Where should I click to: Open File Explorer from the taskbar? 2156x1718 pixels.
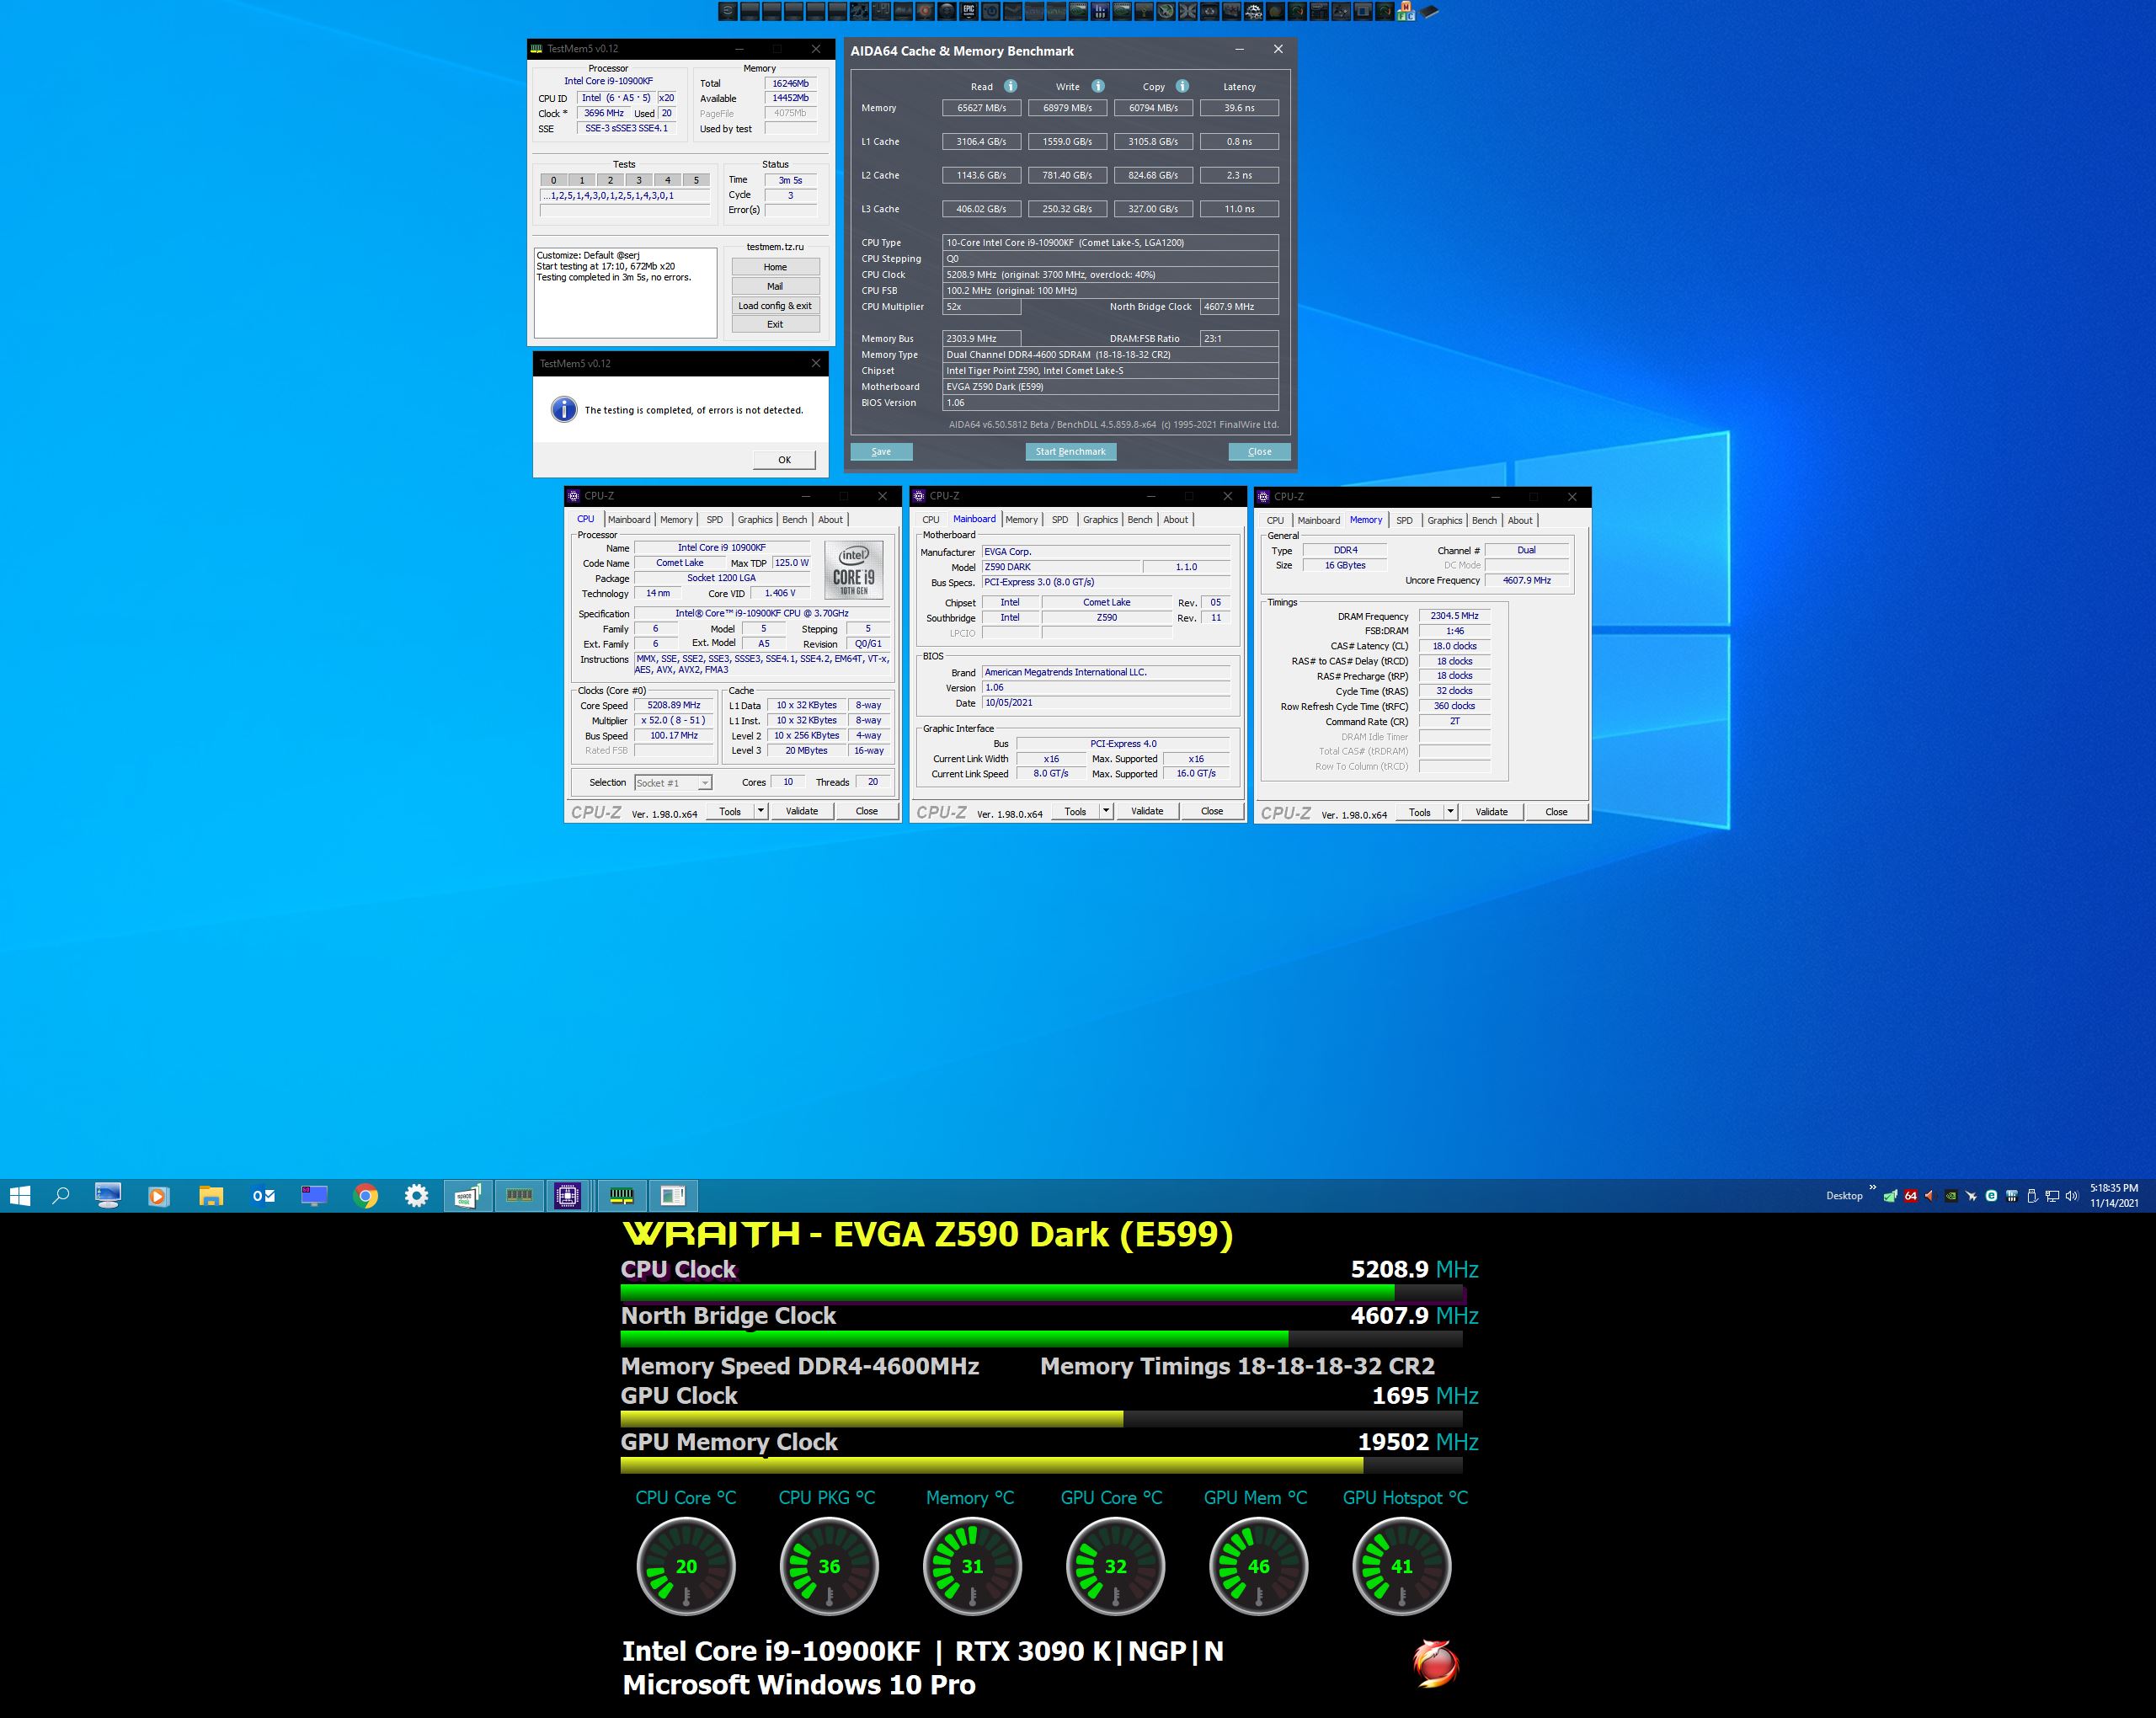pyautogui.click(x=211, y=1195)
